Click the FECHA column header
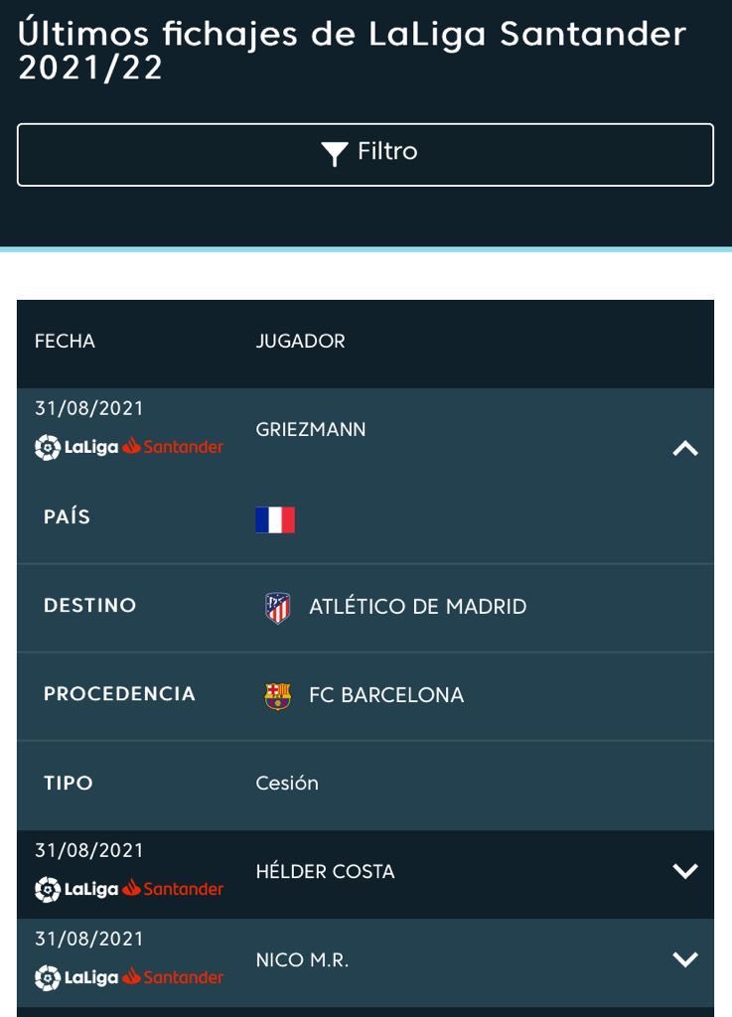 65,342
